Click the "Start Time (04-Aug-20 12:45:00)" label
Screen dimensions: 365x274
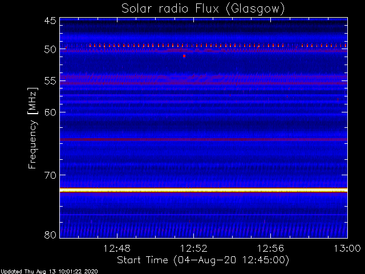coord(203,260)
